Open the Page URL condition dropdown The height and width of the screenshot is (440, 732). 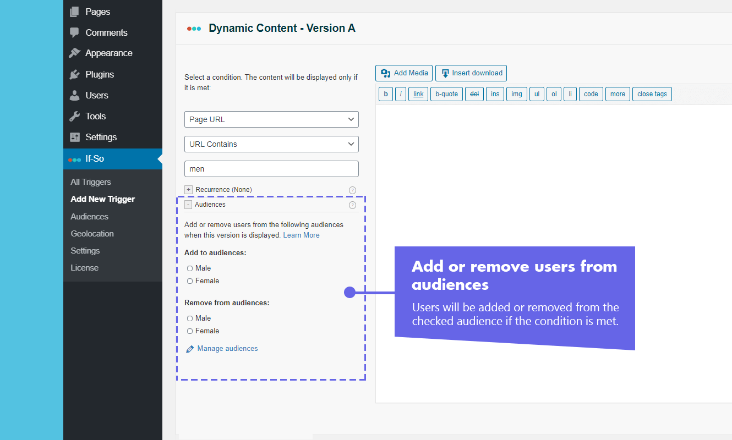(271, 119)
